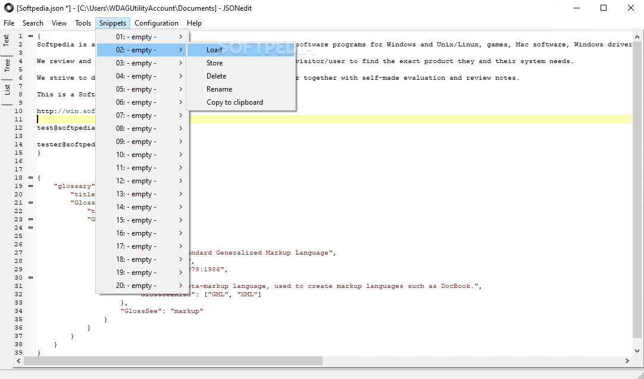Open snippet slot 19: - empty -

pos(142,272)
